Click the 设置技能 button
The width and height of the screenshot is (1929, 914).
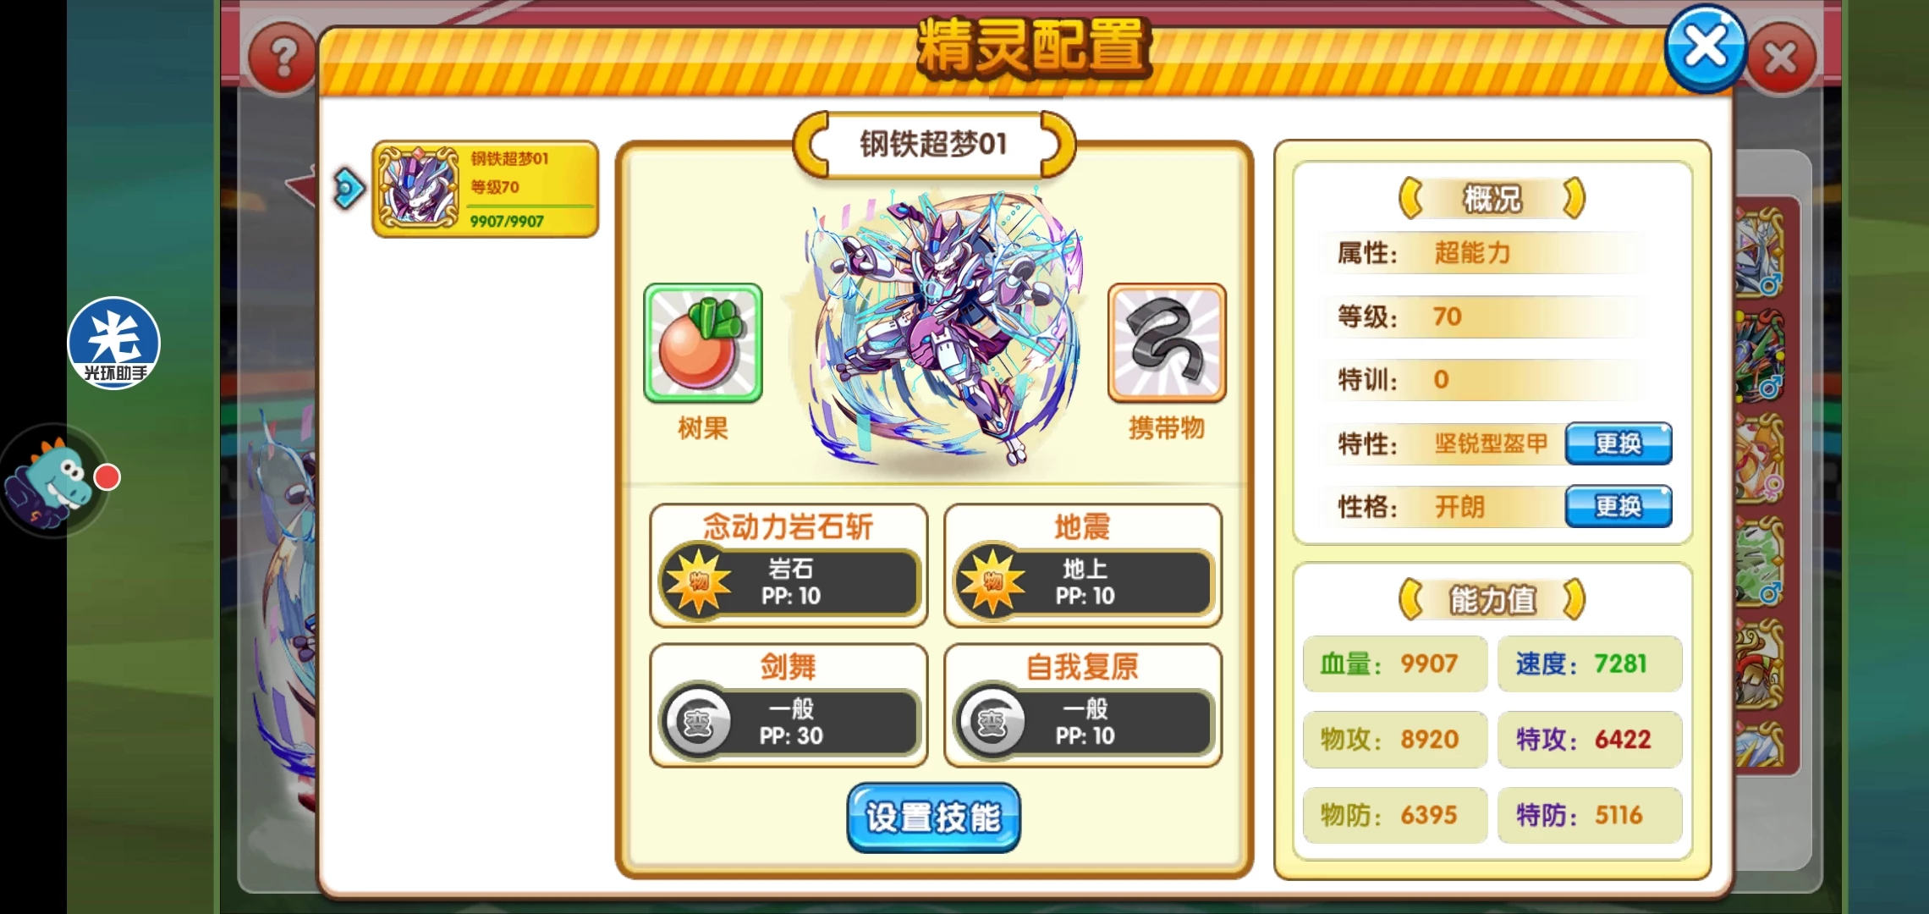coord(933,818)
